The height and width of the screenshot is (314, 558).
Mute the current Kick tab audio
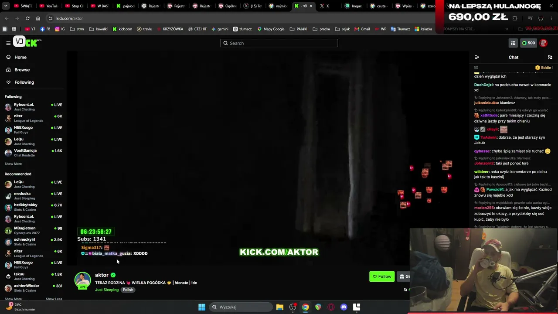click(x=305, y=6)
